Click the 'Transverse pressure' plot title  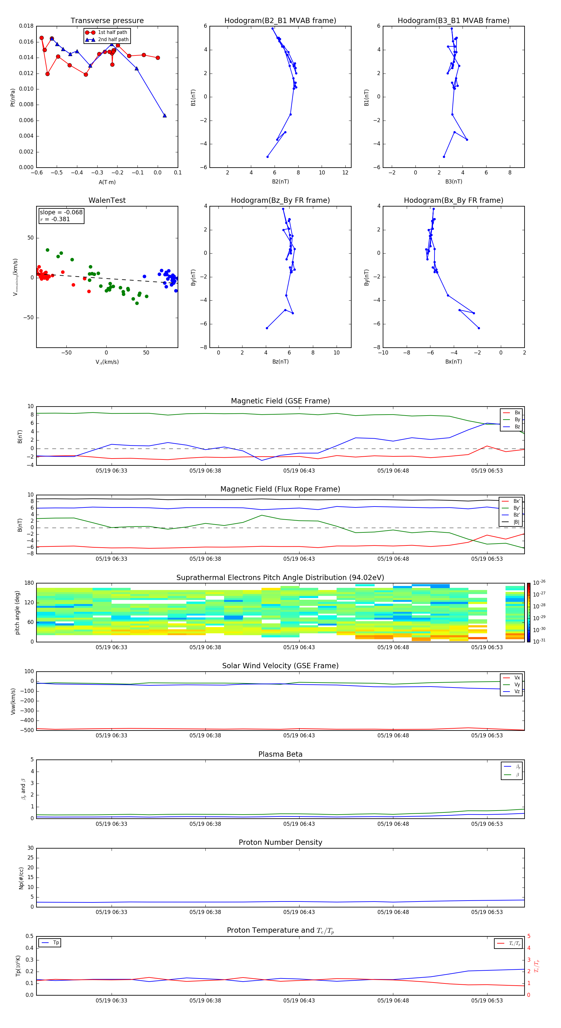(x=107, y=21)
